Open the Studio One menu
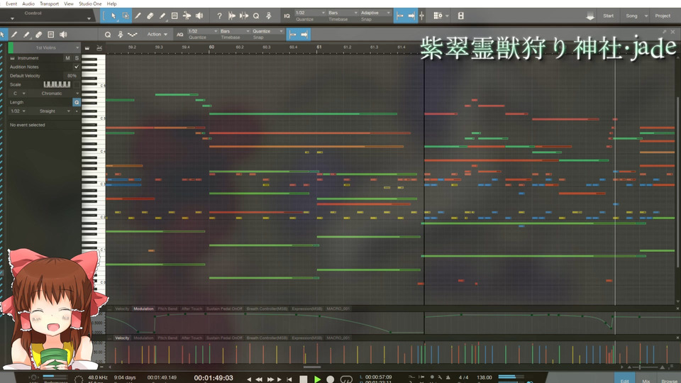Image resolution: width=681 pixels, height=383 pixels. tap(90, 4)
